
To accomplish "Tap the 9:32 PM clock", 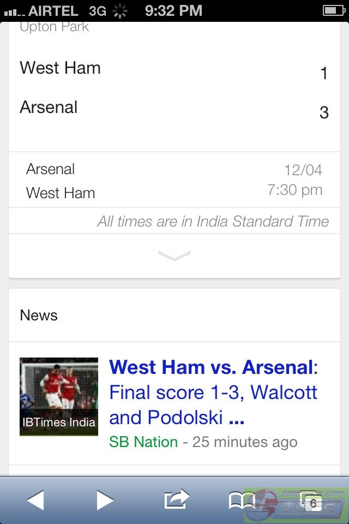I will 173,10.
